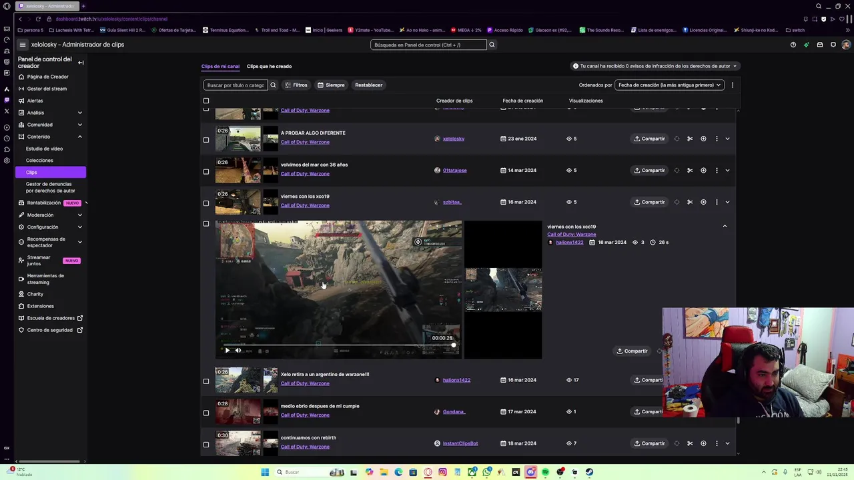This screenshot has height=480, width=854.
Task: Switch to Clips de mi canal tab
Action: click(x=220, y=66)
